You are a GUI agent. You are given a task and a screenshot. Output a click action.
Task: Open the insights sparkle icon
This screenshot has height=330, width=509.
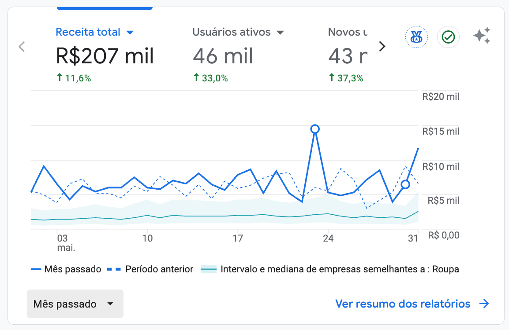click(x=482, y=36)
